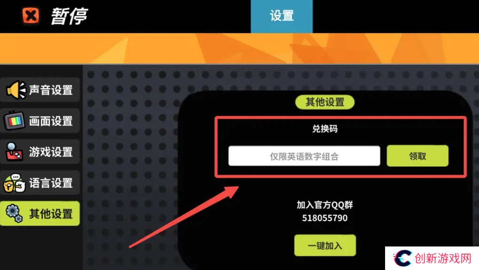
Task: Click the 兑换码 label above the input
Action: coord(324,128)
